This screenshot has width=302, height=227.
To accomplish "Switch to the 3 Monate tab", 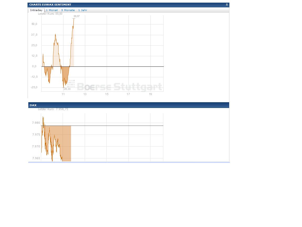I will [68, 10].
